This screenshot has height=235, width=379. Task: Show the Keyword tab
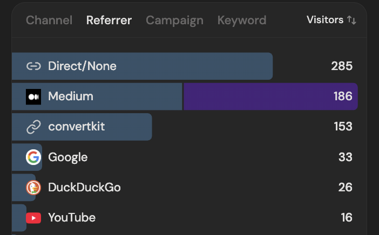coord(242,20)
